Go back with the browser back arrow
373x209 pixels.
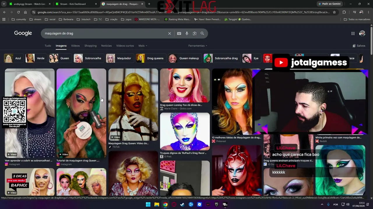tap(4, 12)
